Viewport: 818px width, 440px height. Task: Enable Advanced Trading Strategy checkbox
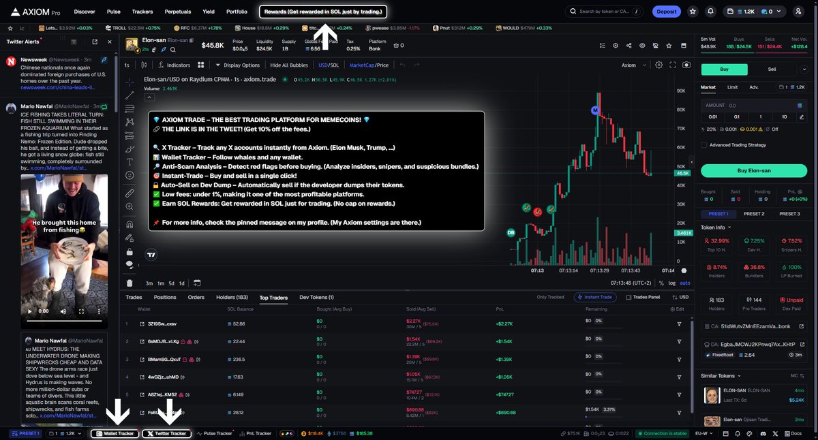(x=704, y=144)
